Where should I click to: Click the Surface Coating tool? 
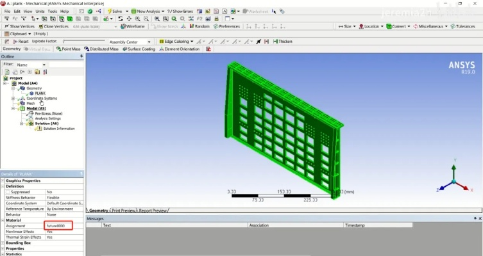139,49
